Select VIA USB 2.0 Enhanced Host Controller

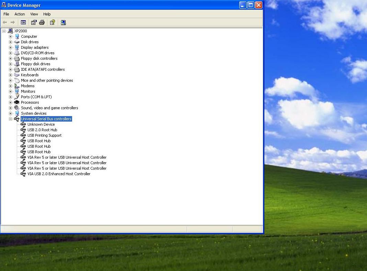tap(59, 174)
